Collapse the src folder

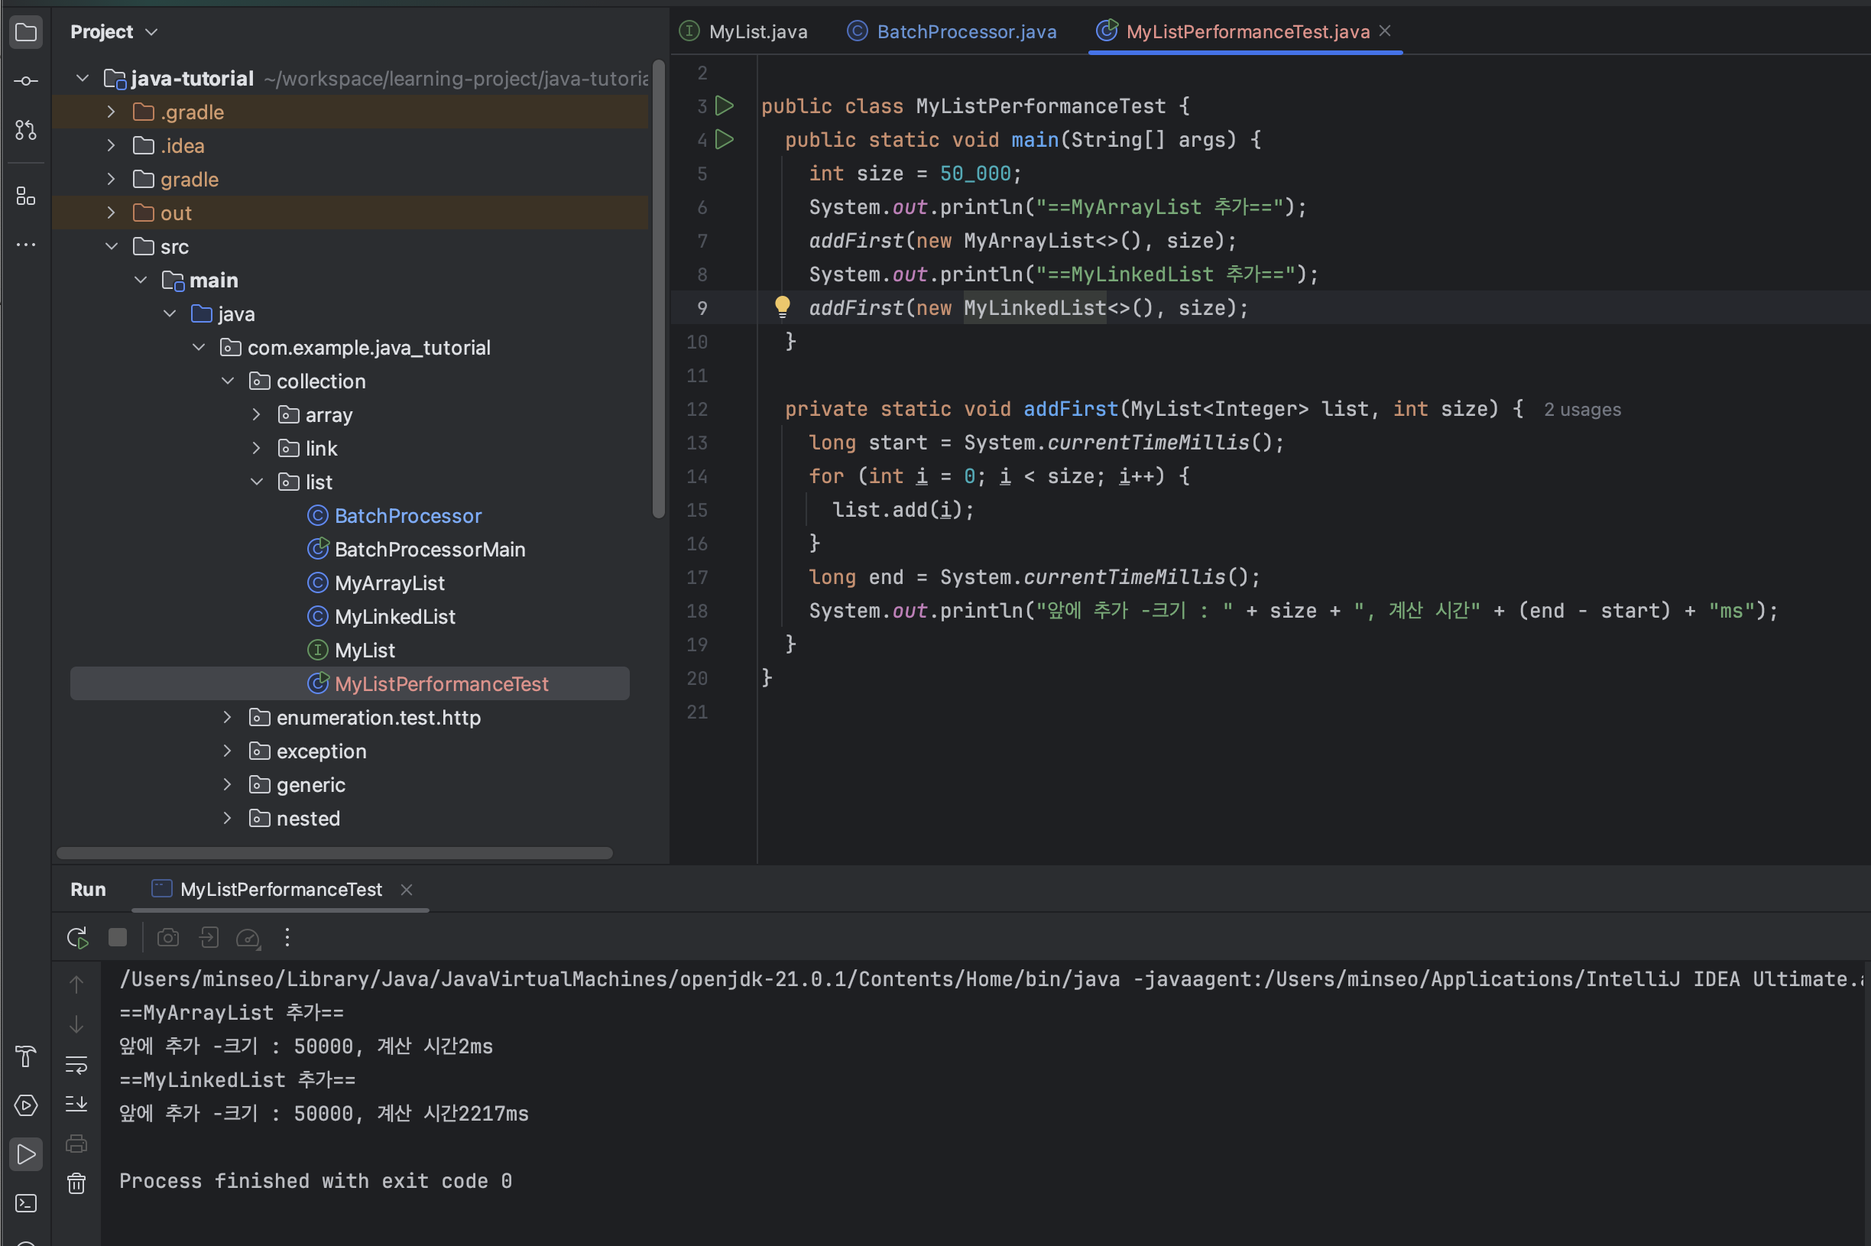tap(112, 246)
